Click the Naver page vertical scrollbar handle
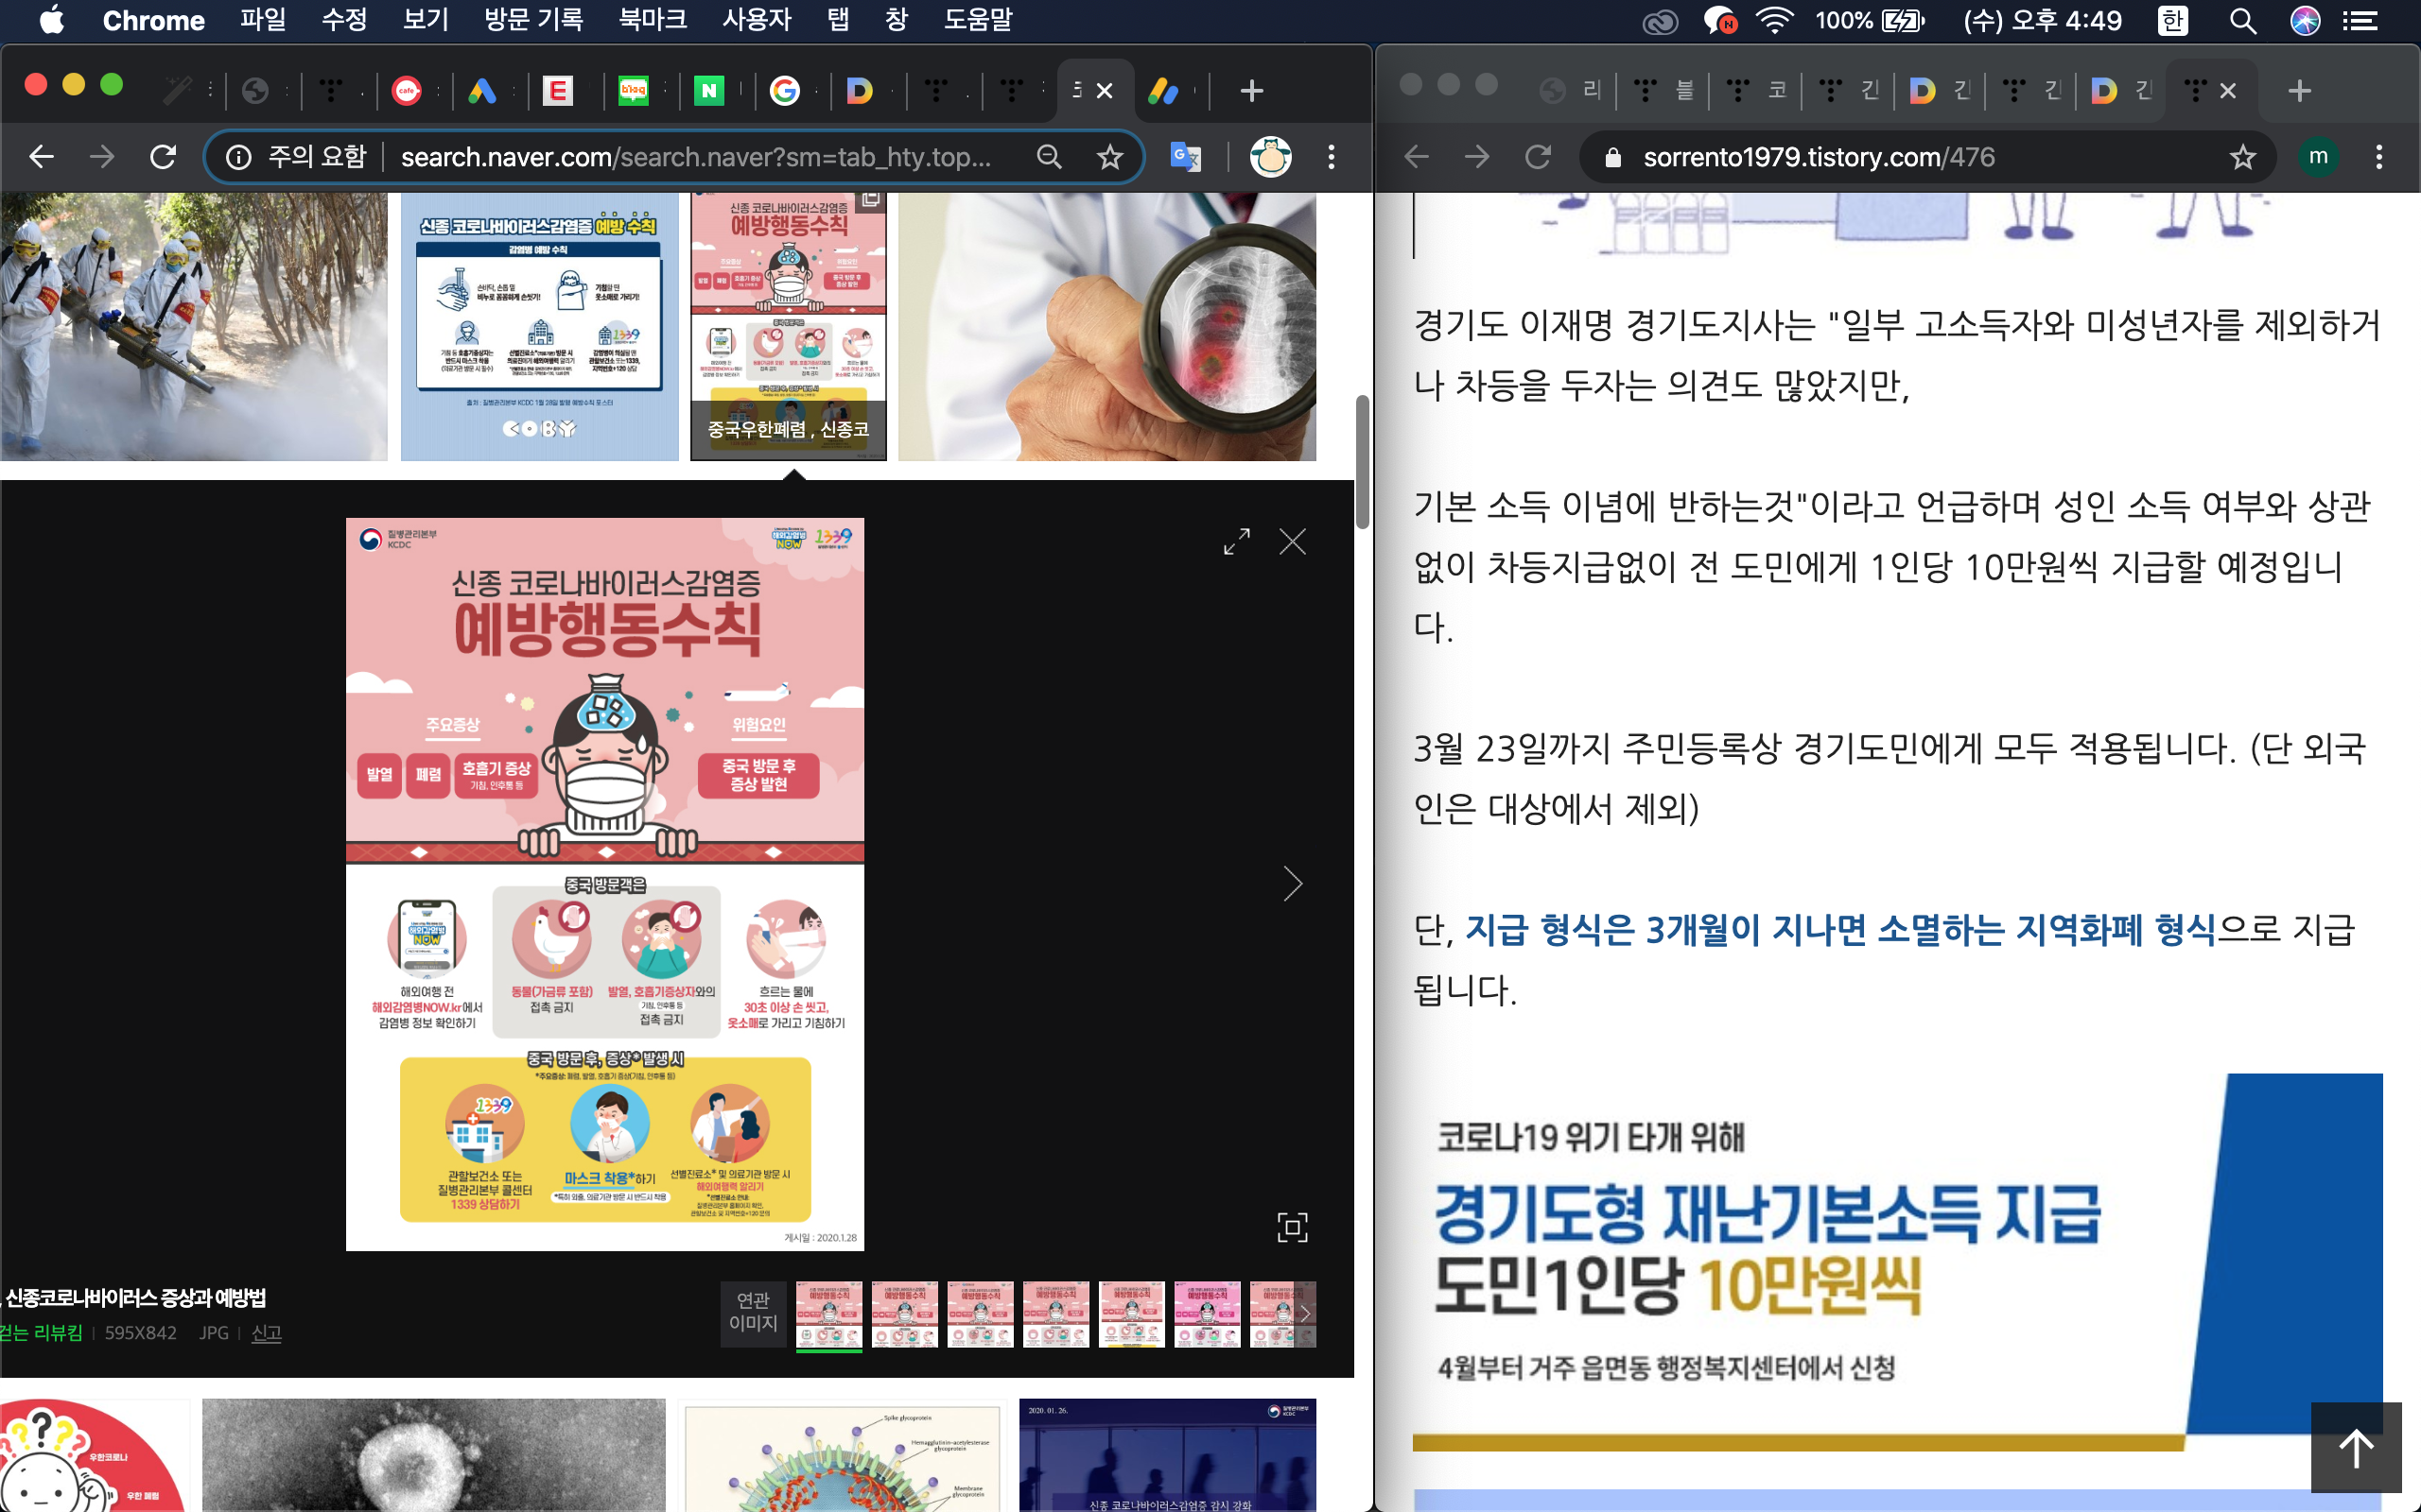The width and height of the screenshot is (2421, 1512). tap(1362, 462)
